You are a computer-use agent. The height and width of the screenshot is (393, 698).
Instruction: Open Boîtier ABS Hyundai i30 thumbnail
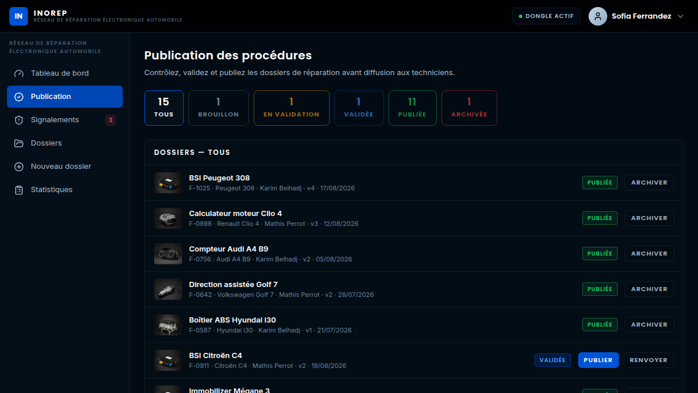[168, 325]
